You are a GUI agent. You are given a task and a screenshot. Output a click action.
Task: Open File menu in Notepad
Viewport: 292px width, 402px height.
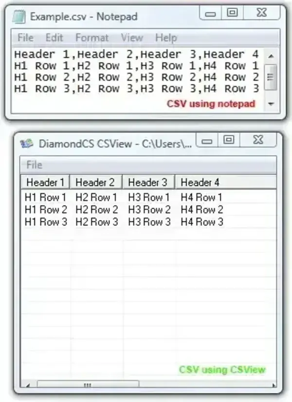pos(25,38)
